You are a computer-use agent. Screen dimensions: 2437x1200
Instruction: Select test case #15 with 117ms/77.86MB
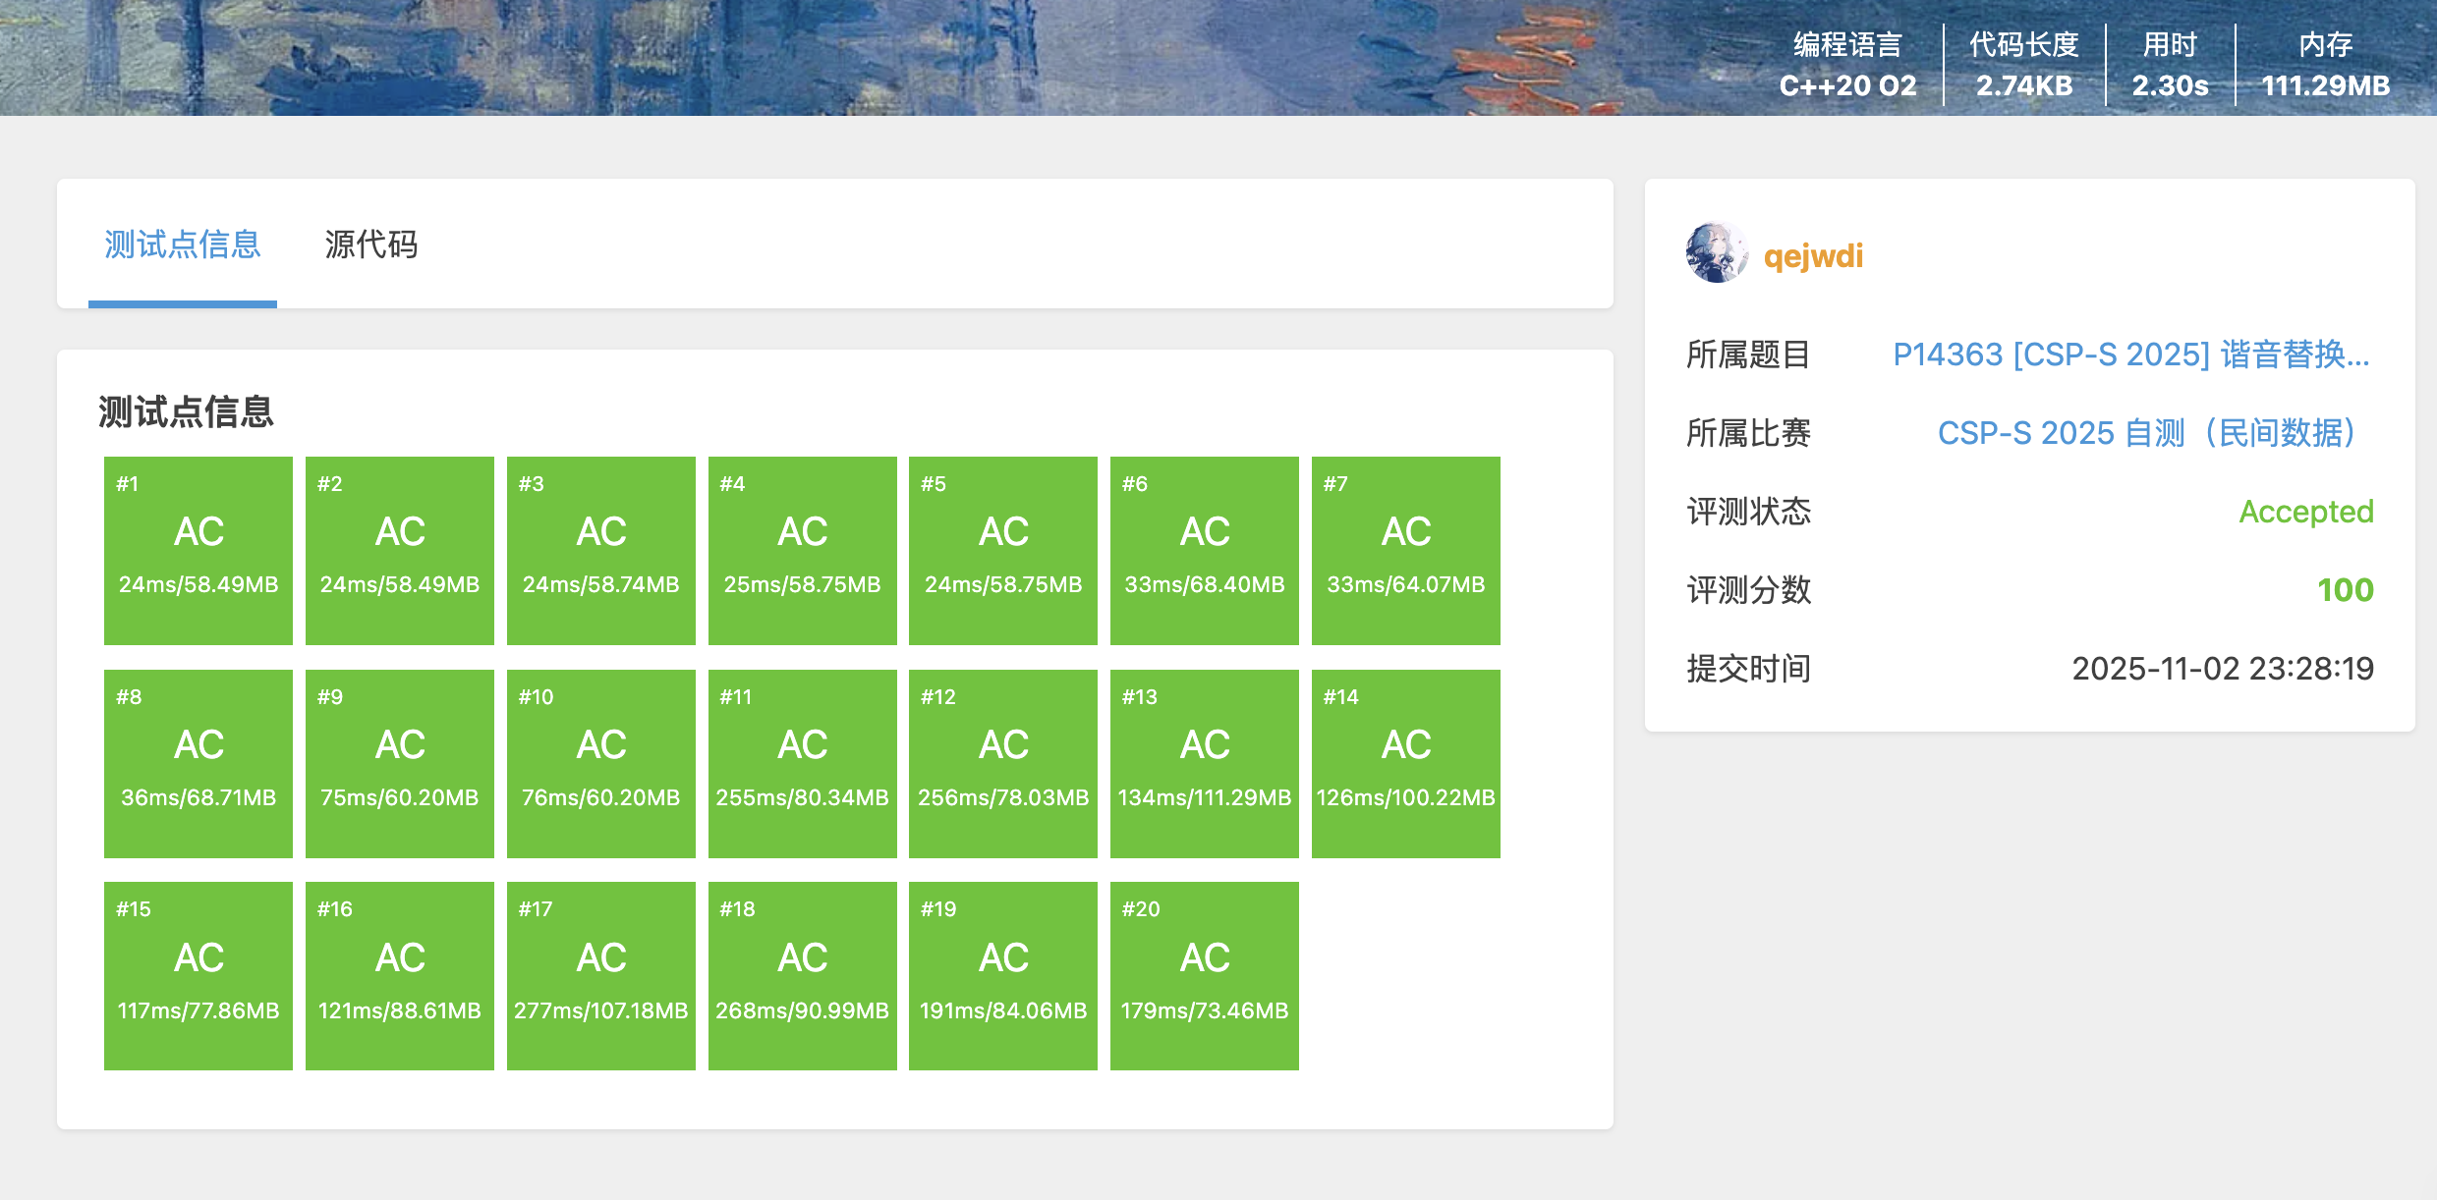pyautogui.click(x=198, y=975)
